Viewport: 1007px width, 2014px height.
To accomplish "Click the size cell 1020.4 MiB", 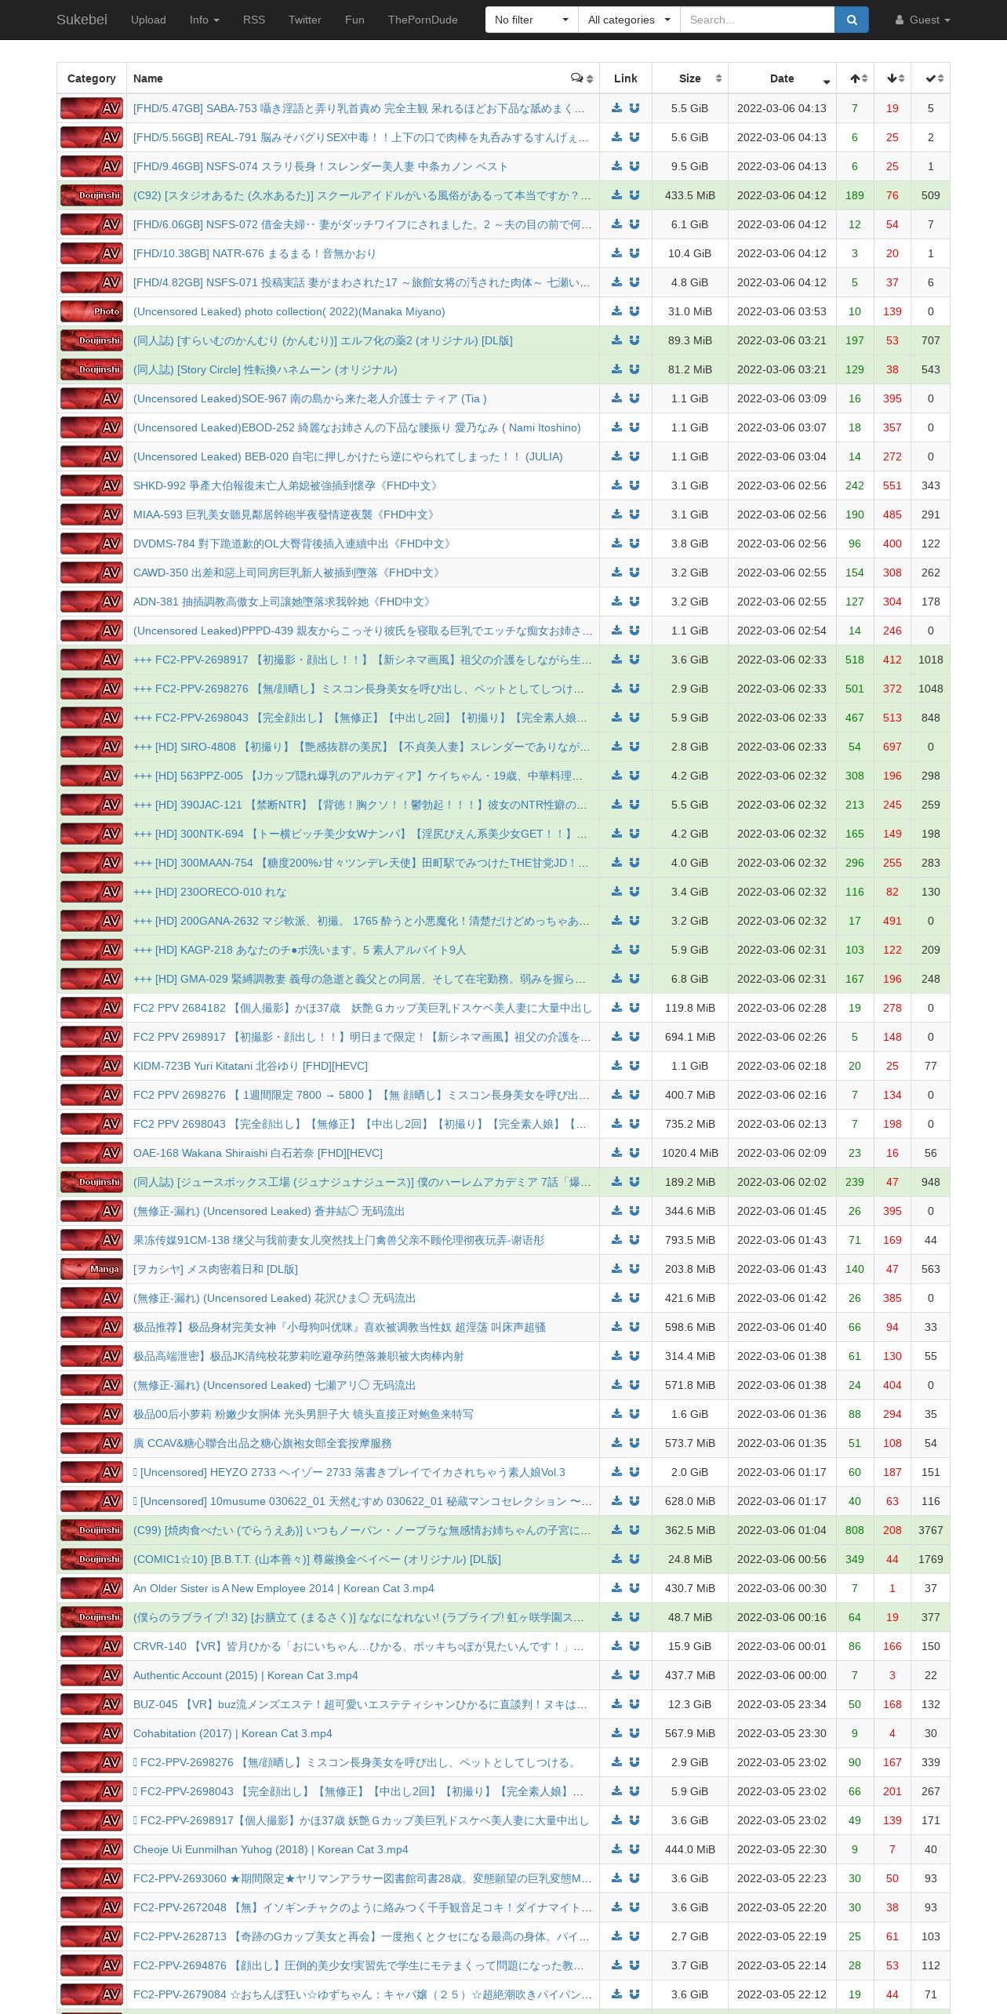I will 690,1153.
